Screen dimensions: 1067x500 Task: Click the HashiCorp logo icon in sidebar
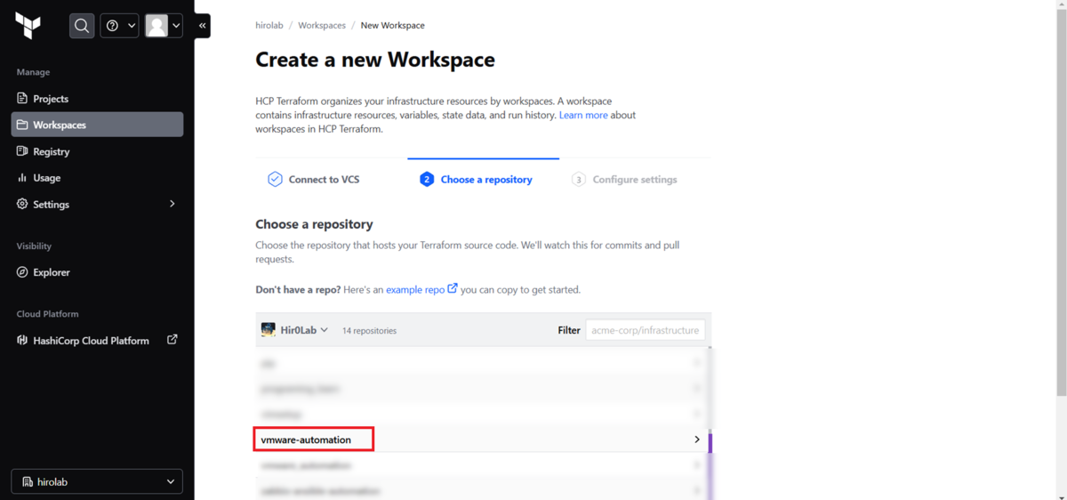point(22,340)
